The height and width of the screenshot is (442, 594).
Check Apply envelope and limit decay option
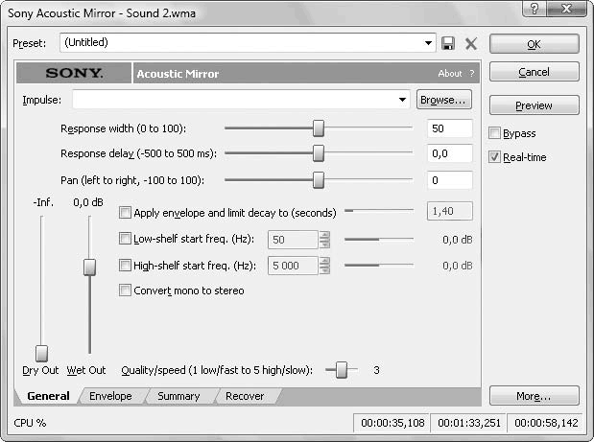coord(125,213)
